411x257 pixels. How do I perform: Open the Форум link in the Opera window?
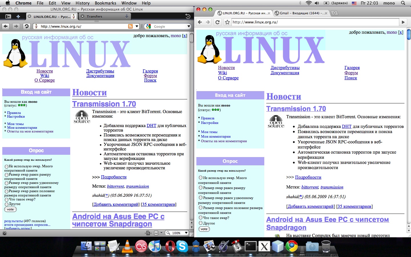[150, 76]
